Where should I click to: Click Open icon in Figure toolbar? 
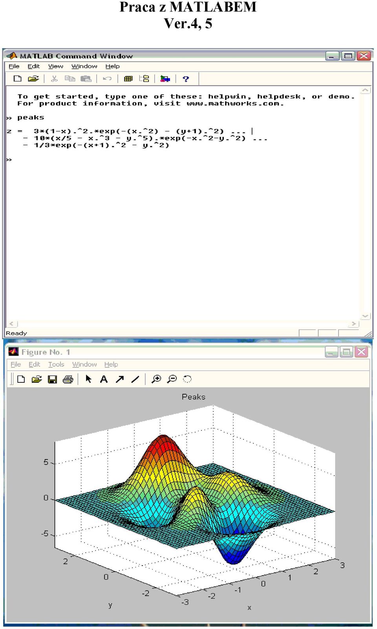(x=37, y=379)
